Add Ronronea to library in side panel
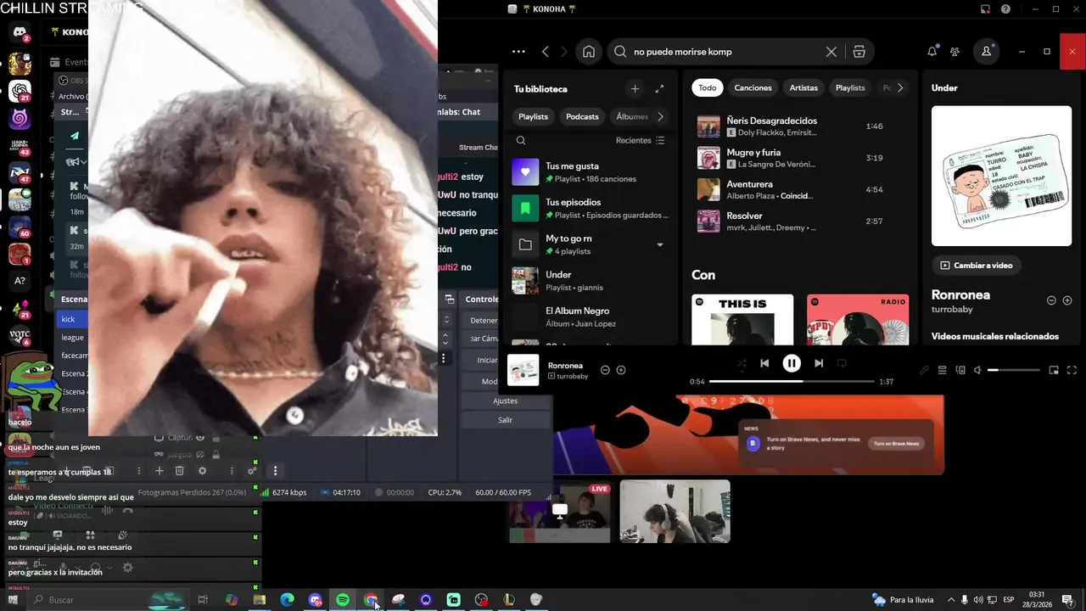Image resolution: width=1086 pixels, height=611 pixels. (1067, 300)
